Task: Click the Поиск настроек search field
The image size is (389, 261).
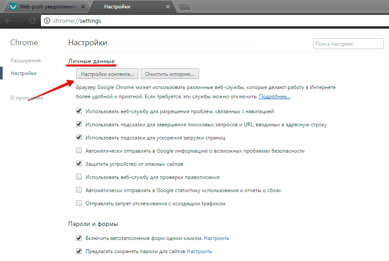Action: point(348,44)
